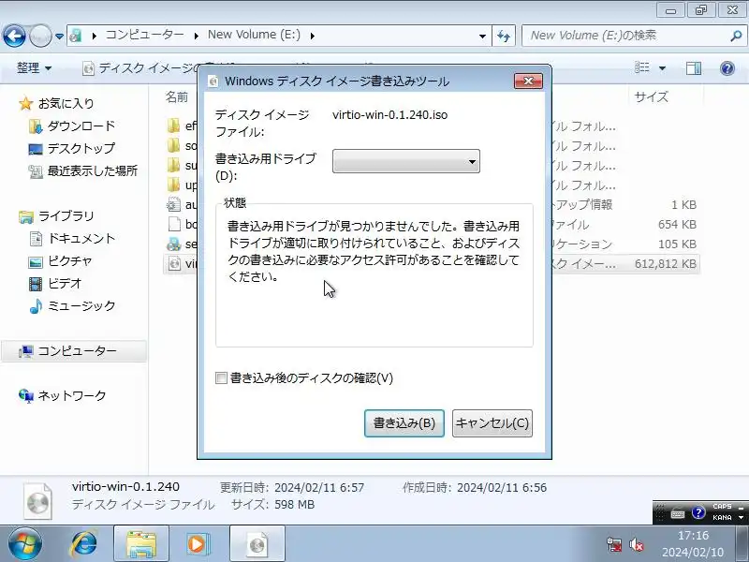Toggle KANA lock on language bar
Screen dimensions: 749x562
(x=722, y=518)
